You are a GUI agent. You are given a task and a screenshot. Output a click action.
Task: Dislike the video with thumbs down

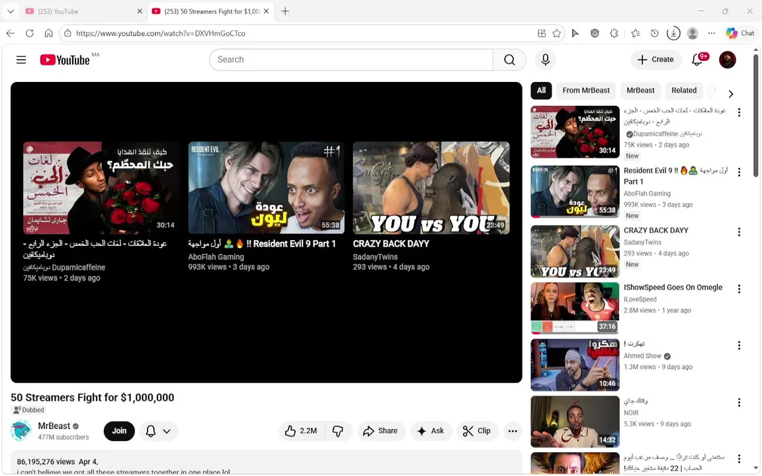[338, 431]
